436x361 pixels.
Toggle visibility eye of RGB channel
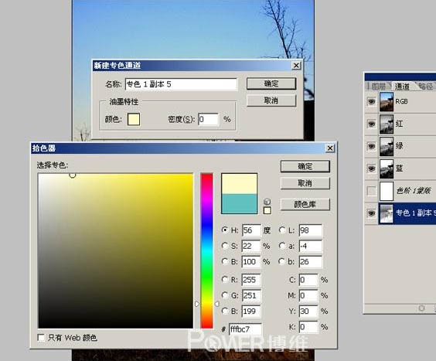click(x=372, y=101)
